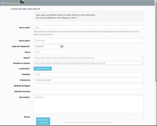This screenshot has width=157, height=126.
Task: Click the Description textarea resize handle
Action: click(143, 112)
